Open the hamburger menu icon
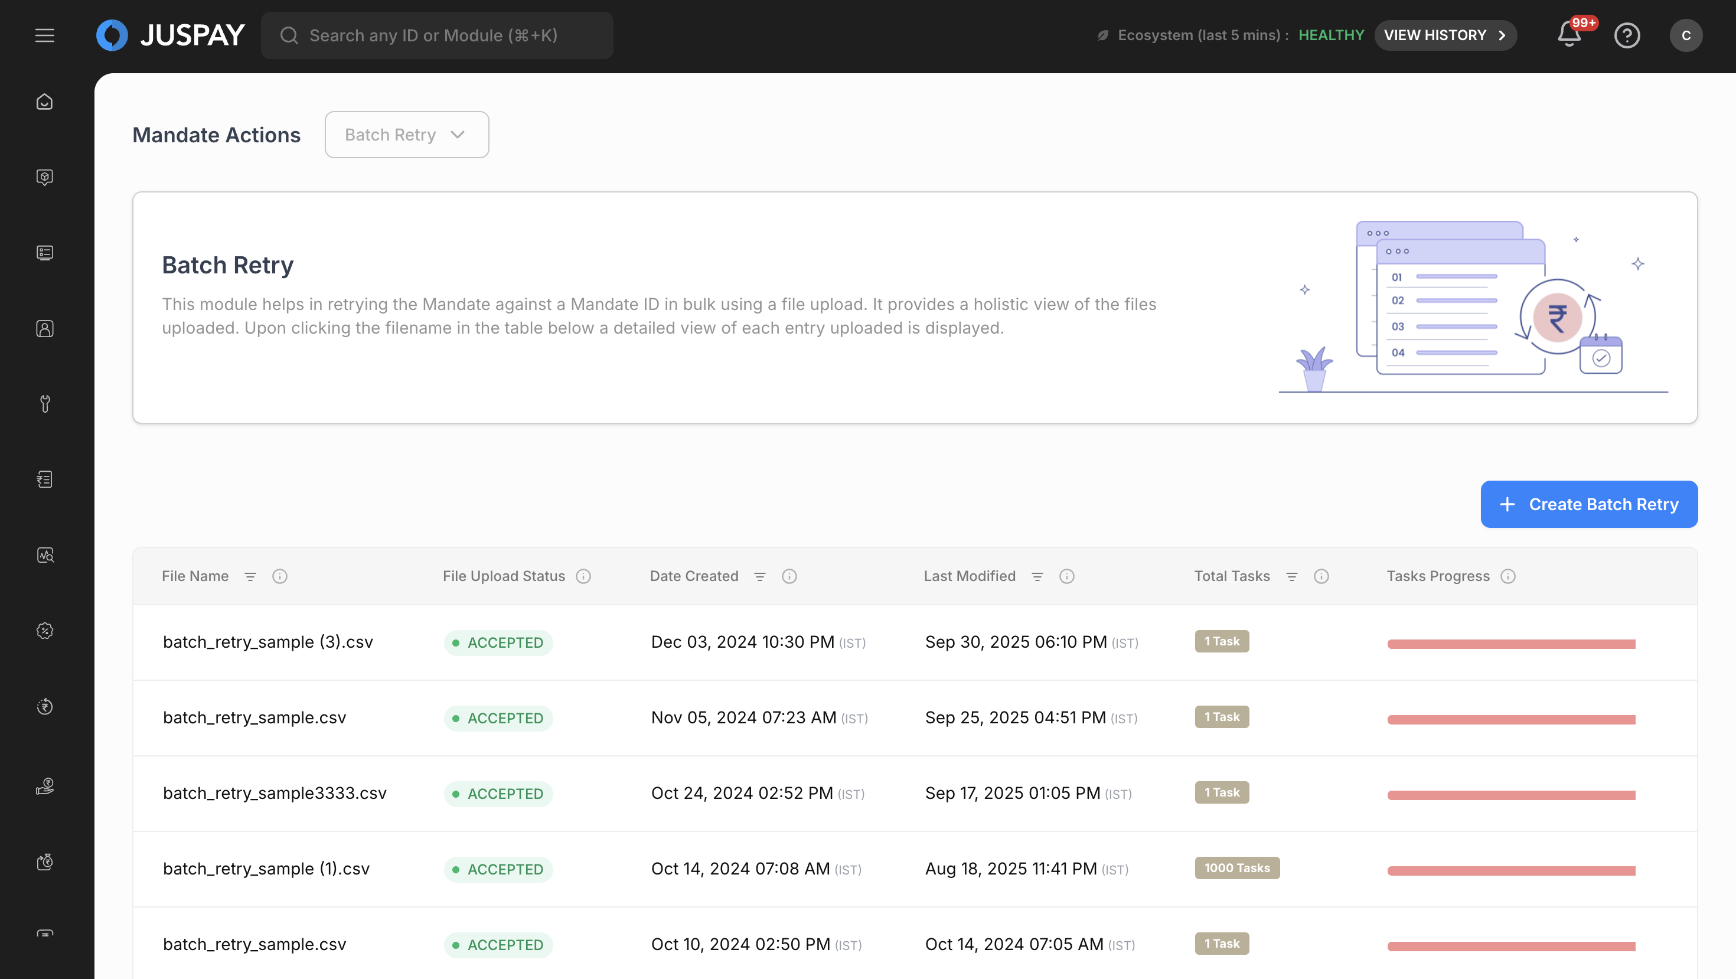This screenshot has height=979, width=1736. click(44, 35)
